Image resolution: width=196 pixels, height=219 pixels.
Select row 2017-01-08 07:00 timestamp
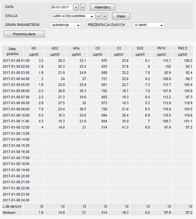point(16,97)
